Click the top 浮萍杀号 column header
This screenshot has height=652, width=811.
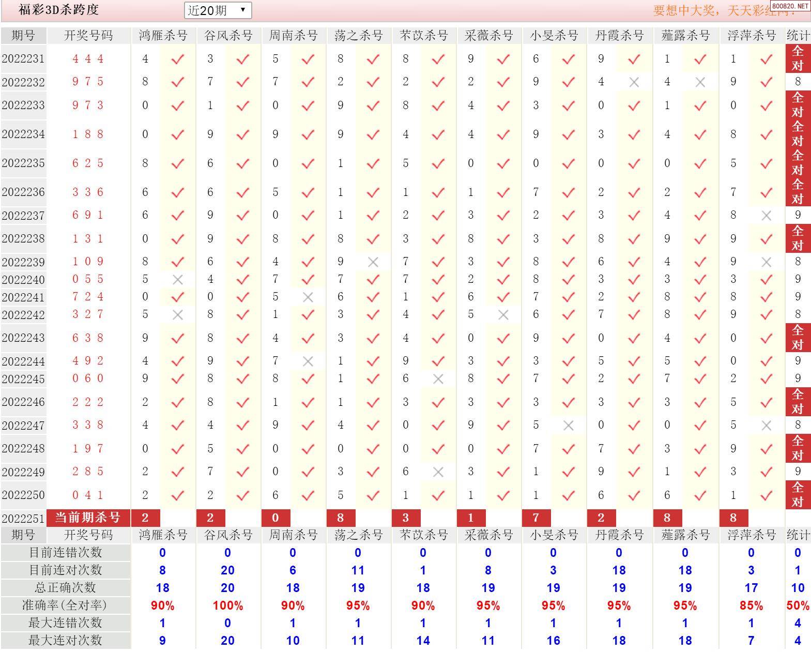click(x=752, y=36)
